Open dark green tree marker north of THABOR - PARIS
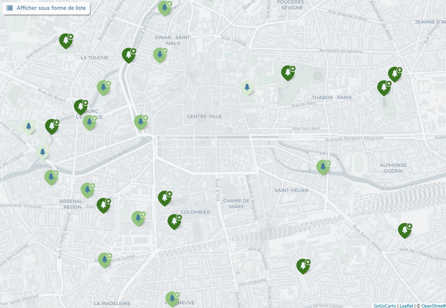 (x=288, y=73)
